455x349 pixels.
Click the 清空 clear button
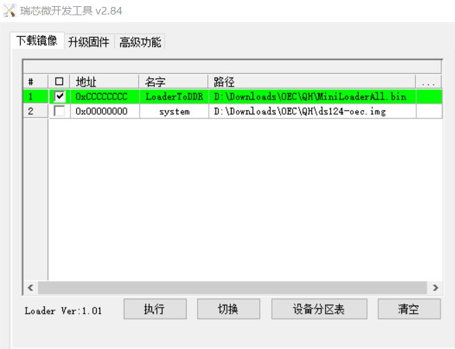pos(409,310)
